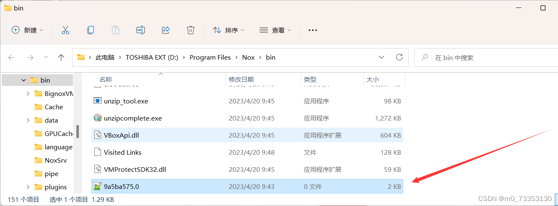558x206 pixels.
Task: Open address bar history dropdown
Action: click(381, 57)
